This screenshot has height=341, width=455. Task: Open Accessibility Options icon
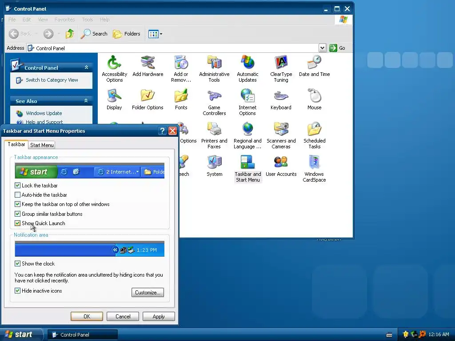[114, 69]
